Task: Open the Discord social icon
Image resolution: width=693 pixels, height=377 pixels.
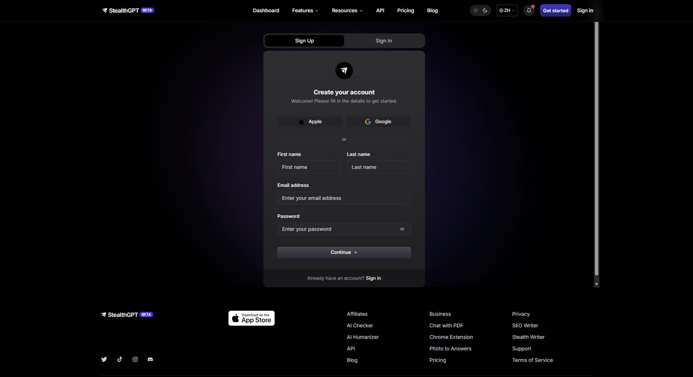Action: [150, 359]
